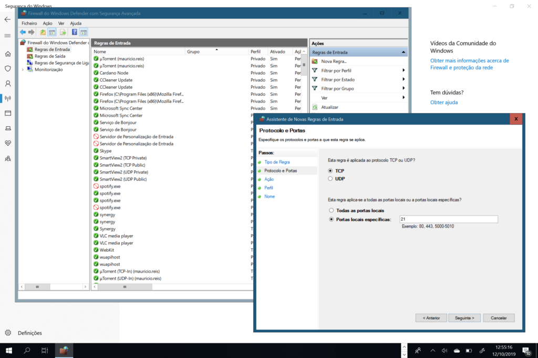Viewport: 538px width, 358px height.
Task: Select the Skype rule row
Action: tap(105, 151)
